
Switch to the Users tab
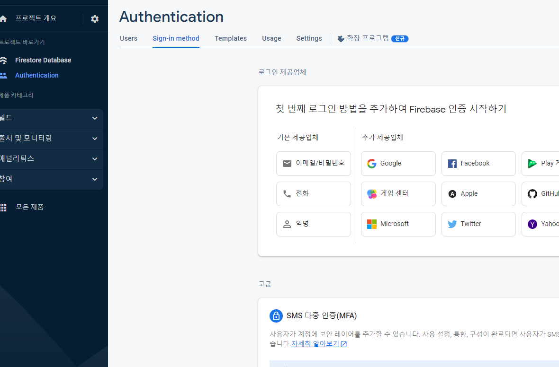point(129,38)
